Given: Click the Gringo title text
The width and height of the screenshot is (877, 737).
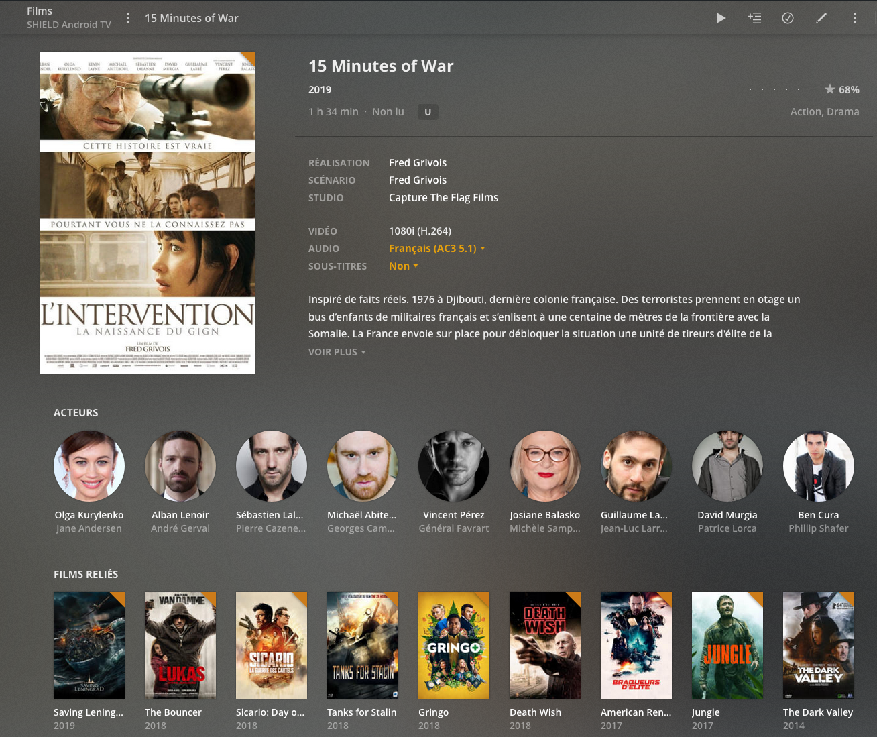Looking at the screenshot, I should [x=433, y=712].
